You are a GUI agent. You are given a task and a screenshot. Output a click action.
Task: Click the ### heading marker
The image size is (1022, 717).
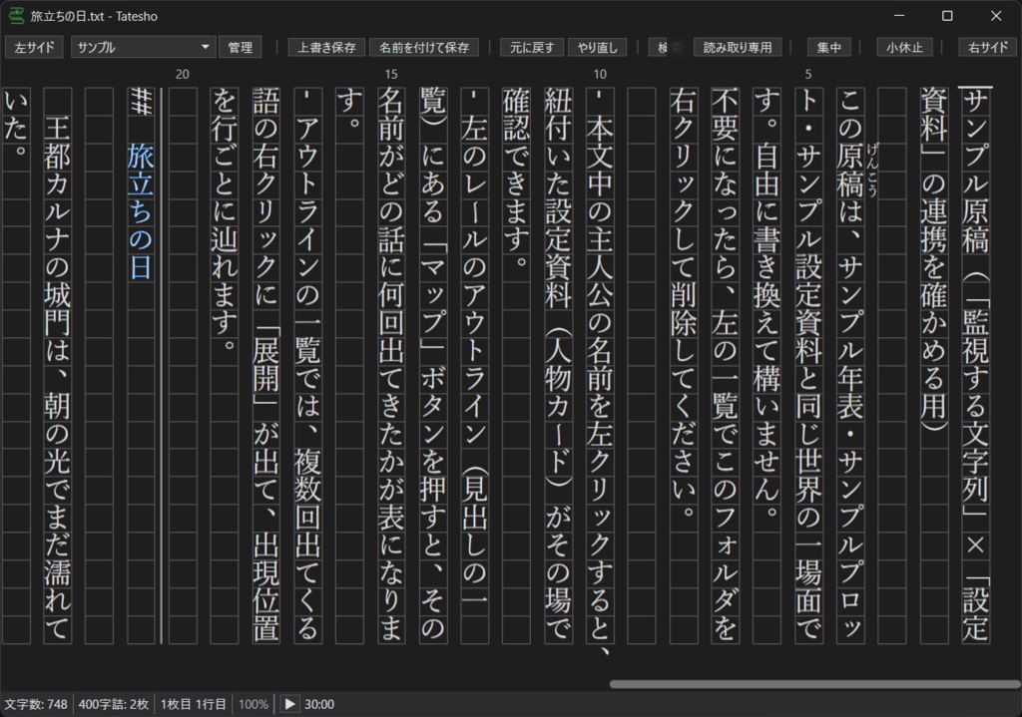point(141,102)
